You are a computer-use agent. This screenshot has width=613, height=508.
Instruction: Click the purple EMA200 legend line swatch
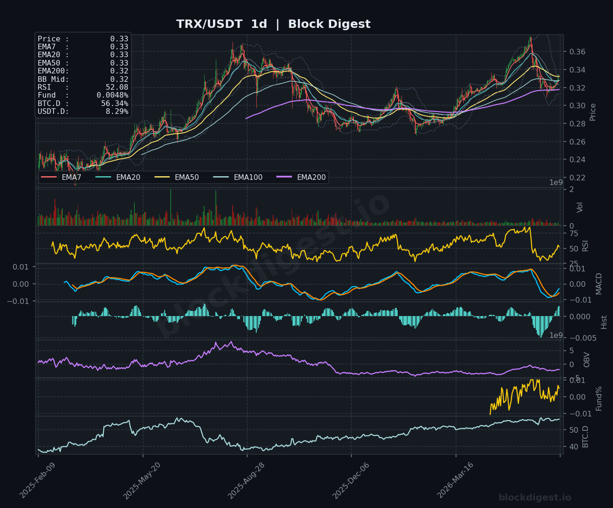(284, 177)
